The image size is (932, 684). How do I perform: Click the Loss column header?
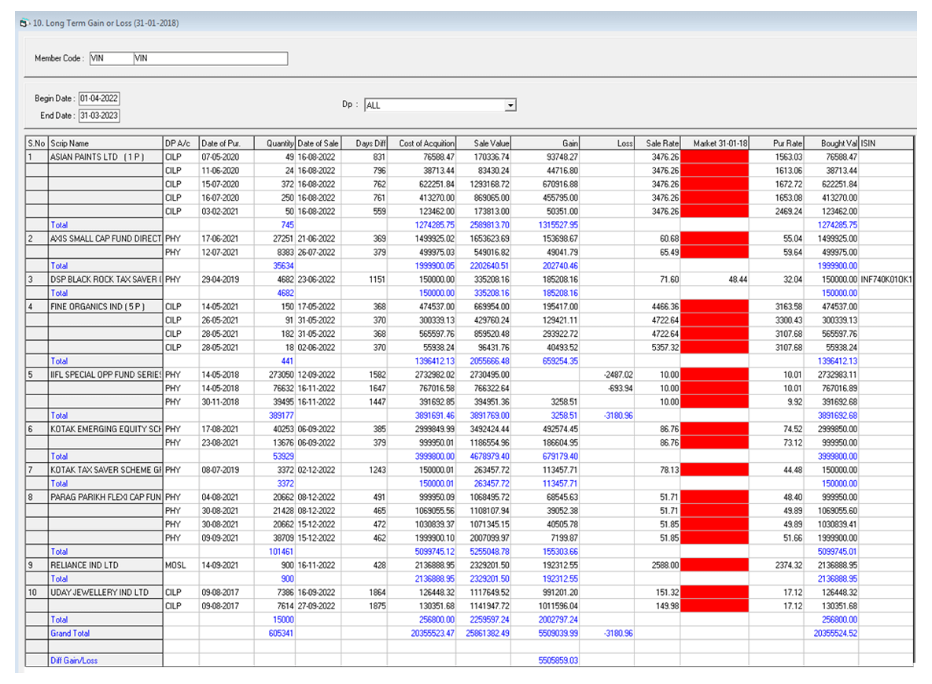coord(607,143)
